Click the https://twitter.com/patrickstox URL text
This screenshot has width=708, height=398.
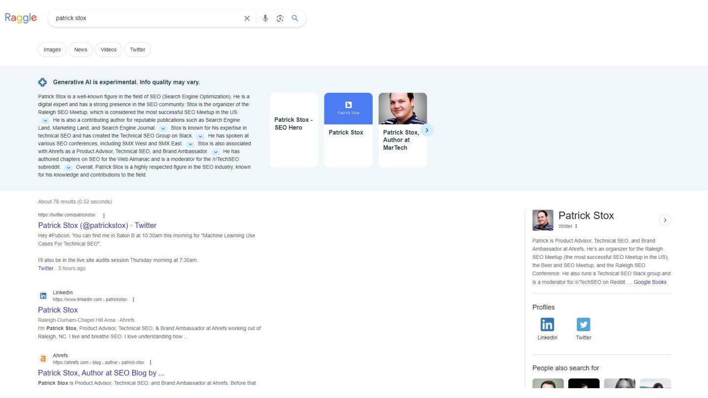coord(67,215)
